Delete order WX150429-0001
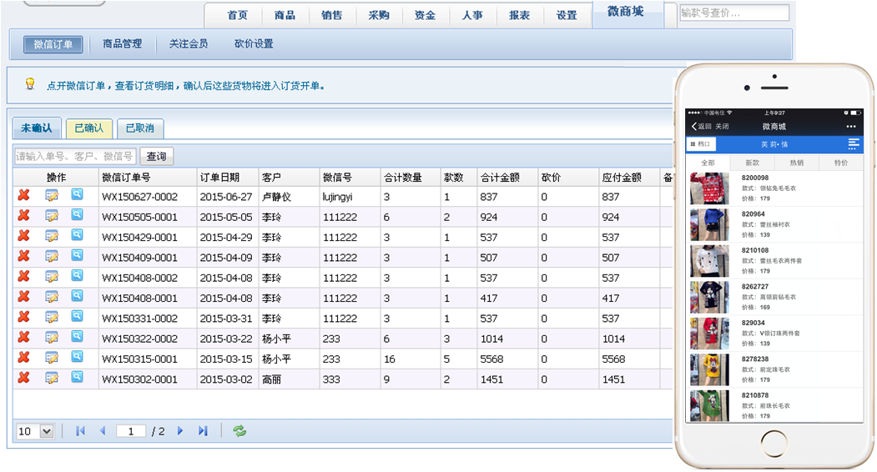This screenshot has height=472, width=877. pyautogui.click(x=23, y=235)
